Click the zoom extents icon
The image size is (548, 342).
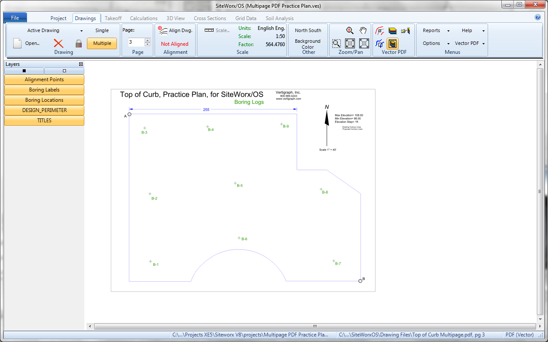pyautogui.click(x=350, y=43)
